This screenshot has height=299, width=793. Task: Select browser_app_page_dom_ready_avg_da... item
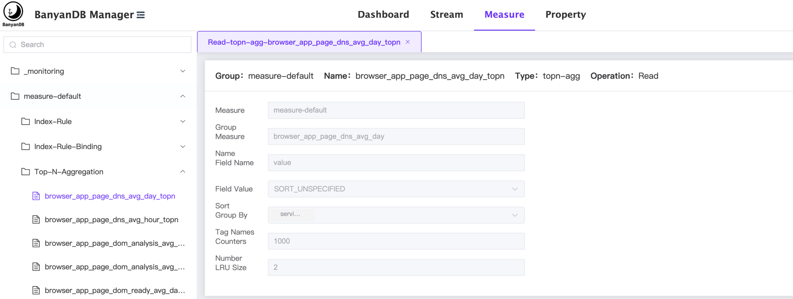click(x=115, y=290)
